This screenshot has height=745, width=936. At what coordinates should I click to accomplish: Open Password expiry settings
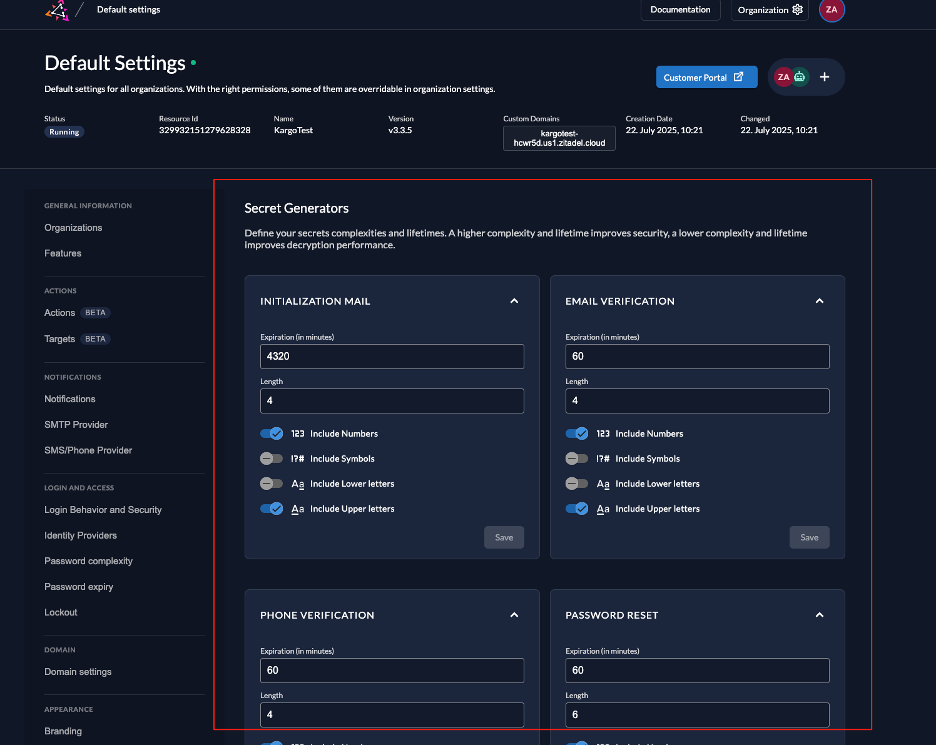click(x=79, y=587)
